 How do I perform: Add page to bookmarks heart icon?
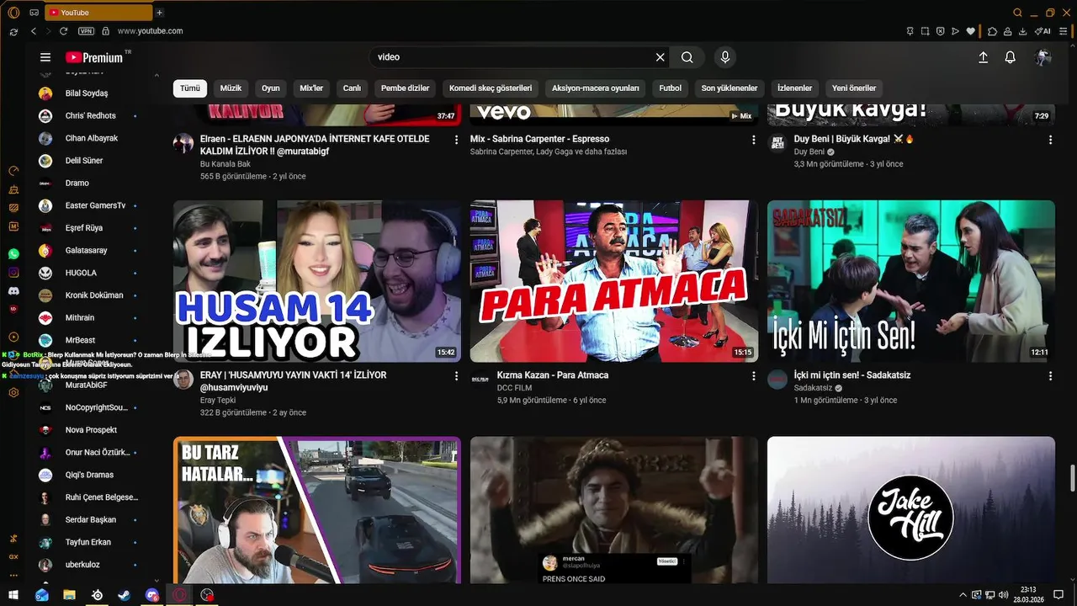(x=970, y=31)
